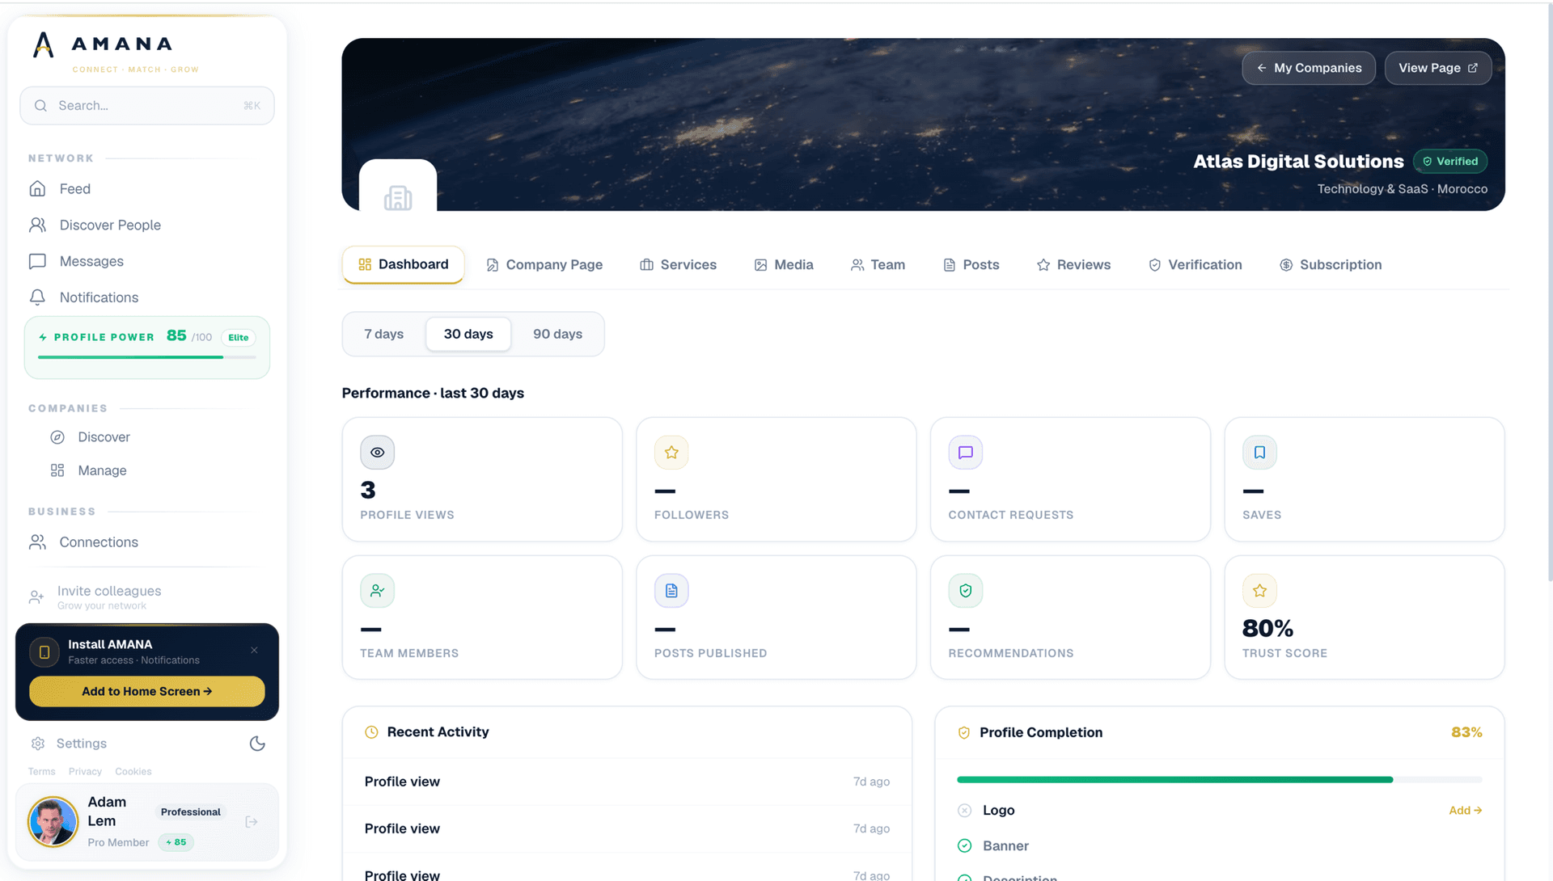Switch to the Services tab
The height and width of the screenshot is (881, 1553).
click(x=678, y=265)
